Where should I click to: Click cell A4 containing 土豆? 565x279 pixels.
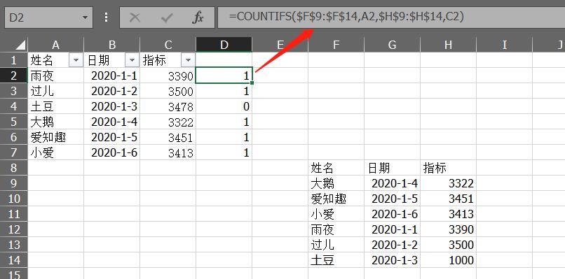[x=56, y=106]
